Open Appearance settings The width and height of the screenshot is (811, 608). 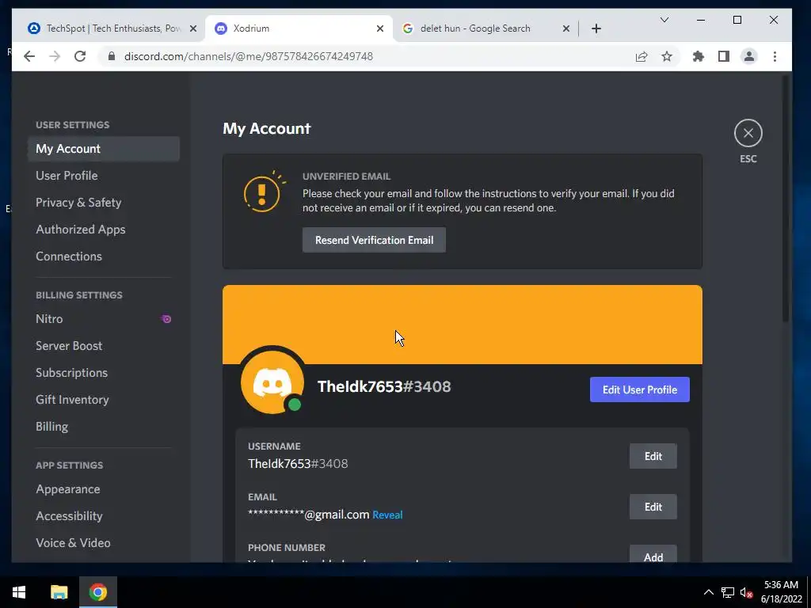click(x=104, y=489)
